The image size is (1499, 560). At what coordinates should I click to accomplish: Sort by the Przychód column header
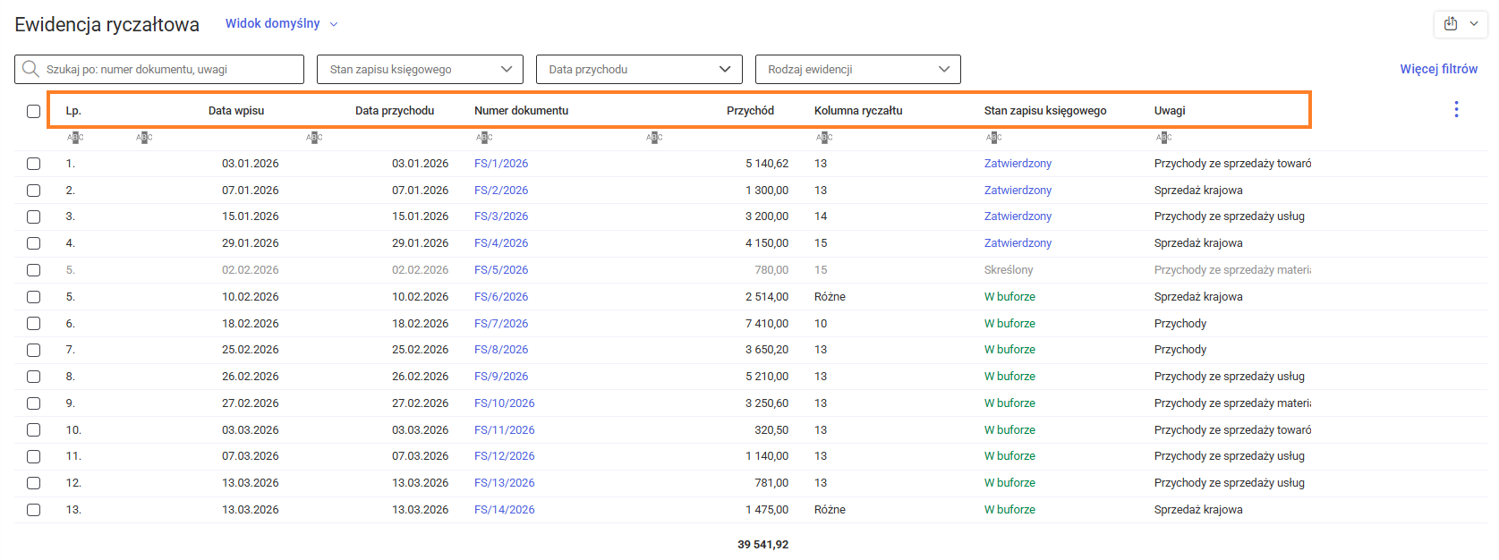tap(750, 111)
